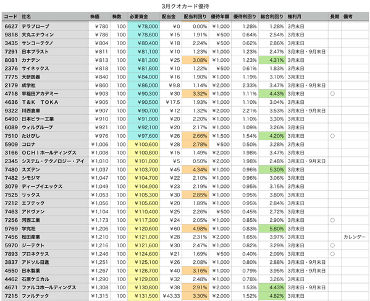This screenshot has width=370, height=301.
Task: Click the 4.82% total yield cell
Action: point(272,296)
